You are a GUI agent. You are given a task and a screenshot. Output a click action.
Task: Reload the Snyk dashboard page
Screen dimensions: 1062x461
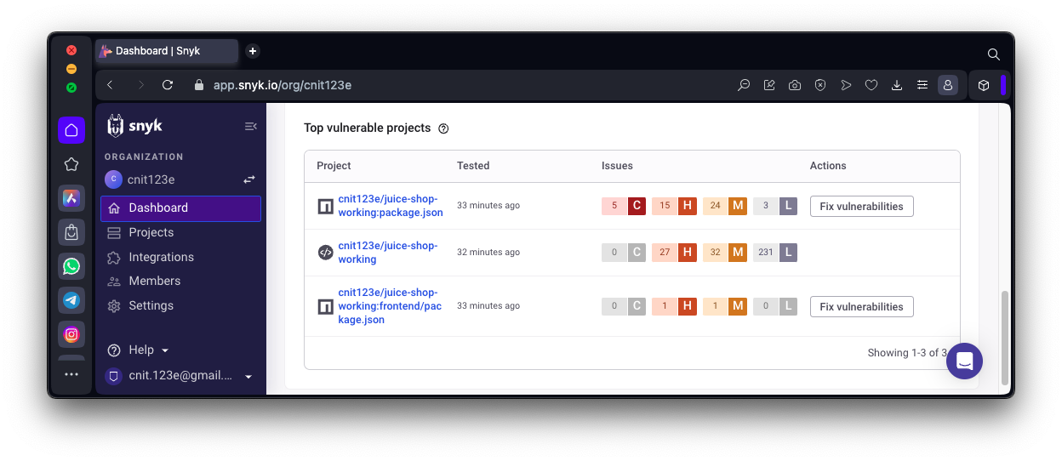coord(168,85)
